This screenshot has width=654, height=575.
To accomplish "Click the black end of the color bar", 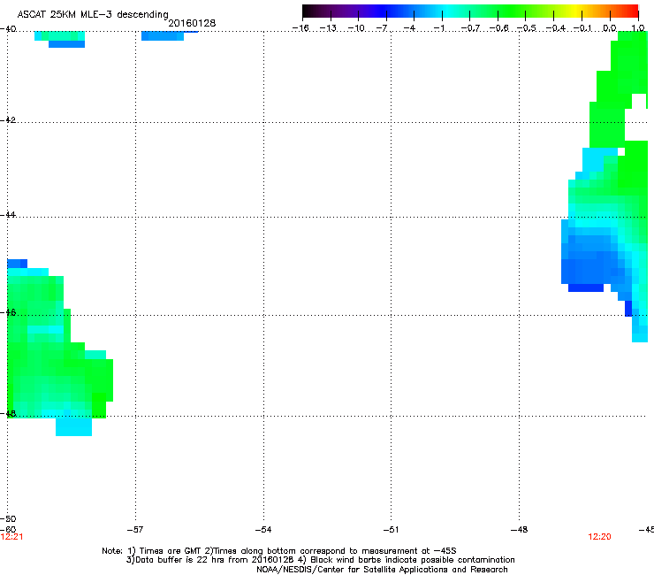I will tap(308, 11).
